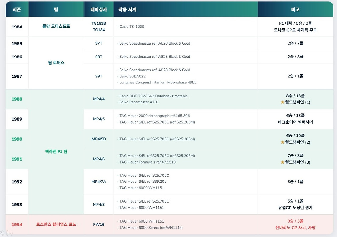337x237 pixels.
Task: Open the three-dot more options circle button
Action: click(x=9, y=233)
